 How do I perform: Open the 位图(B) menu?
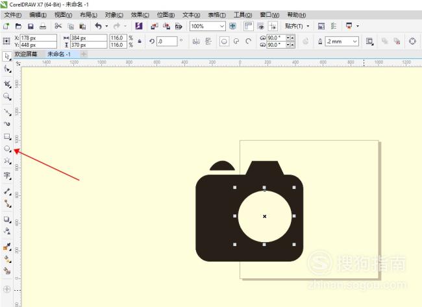[166, 15]
